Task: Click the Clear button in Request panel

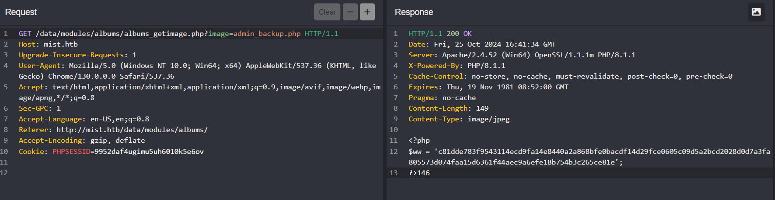Action: pos(327,12)
